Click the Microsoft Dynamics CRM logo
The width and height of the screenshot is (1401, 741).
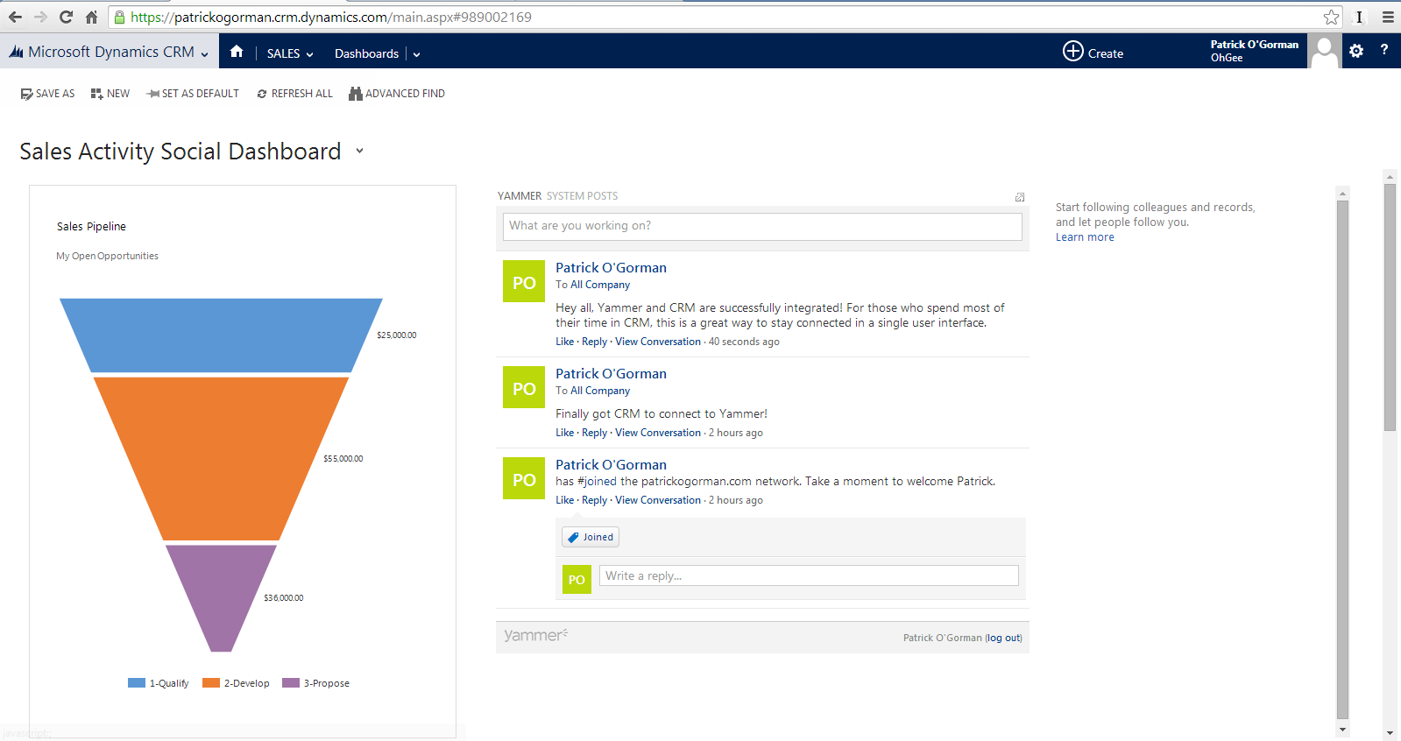click(x=16, y=53)
